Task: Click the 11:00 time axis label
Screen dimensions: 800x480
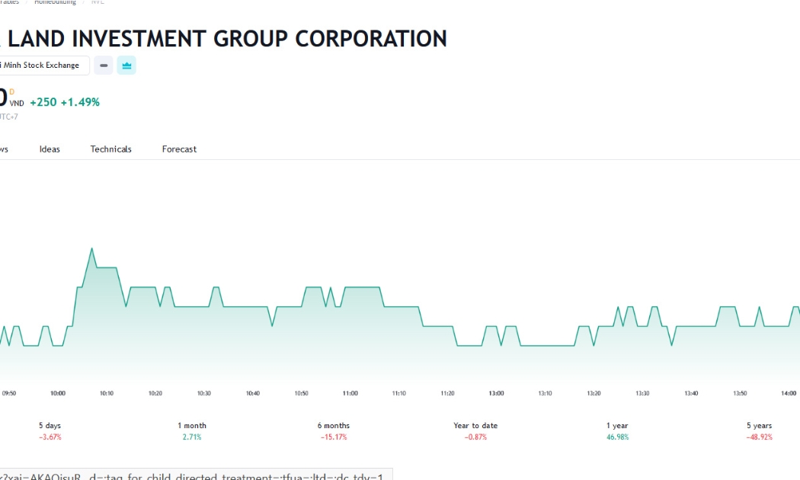Action: [x=350, y=393]
